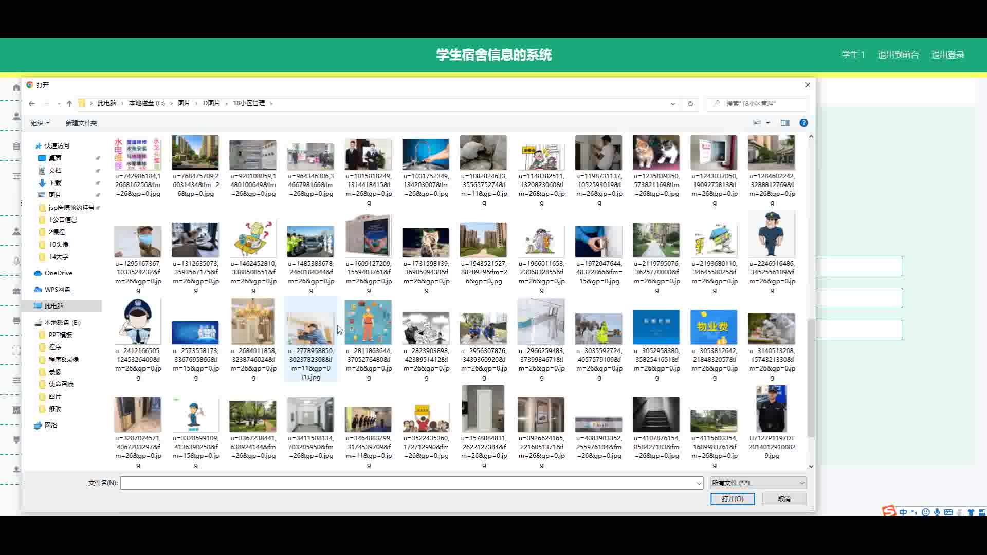The height and width of the screenshot is (555, 987).
Task: Toggle the preview pane icon
Action: click(x=785, y=123)
